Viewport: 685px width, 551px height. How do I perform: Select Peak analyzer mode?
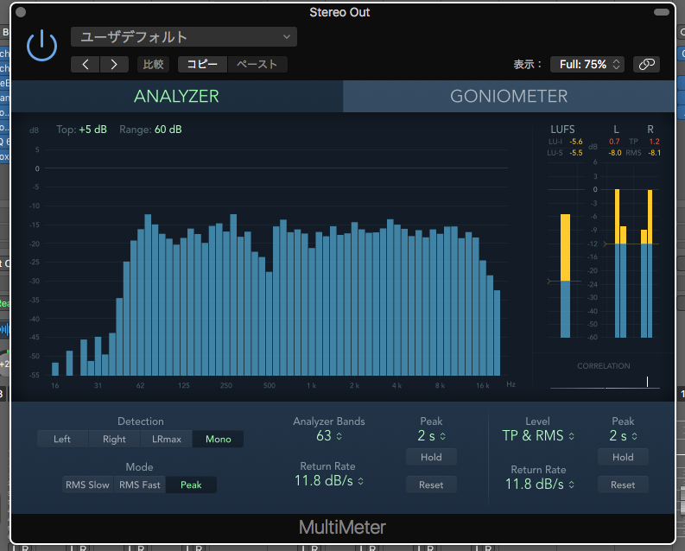[x=191, y=484]
